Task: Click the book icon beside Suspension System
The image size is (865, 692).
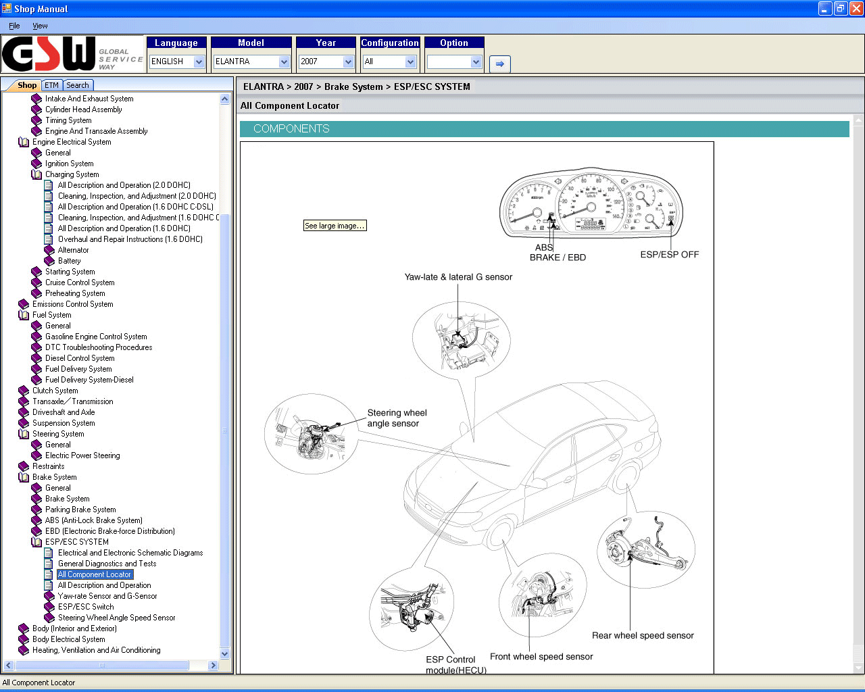Action: click(24, 423)
